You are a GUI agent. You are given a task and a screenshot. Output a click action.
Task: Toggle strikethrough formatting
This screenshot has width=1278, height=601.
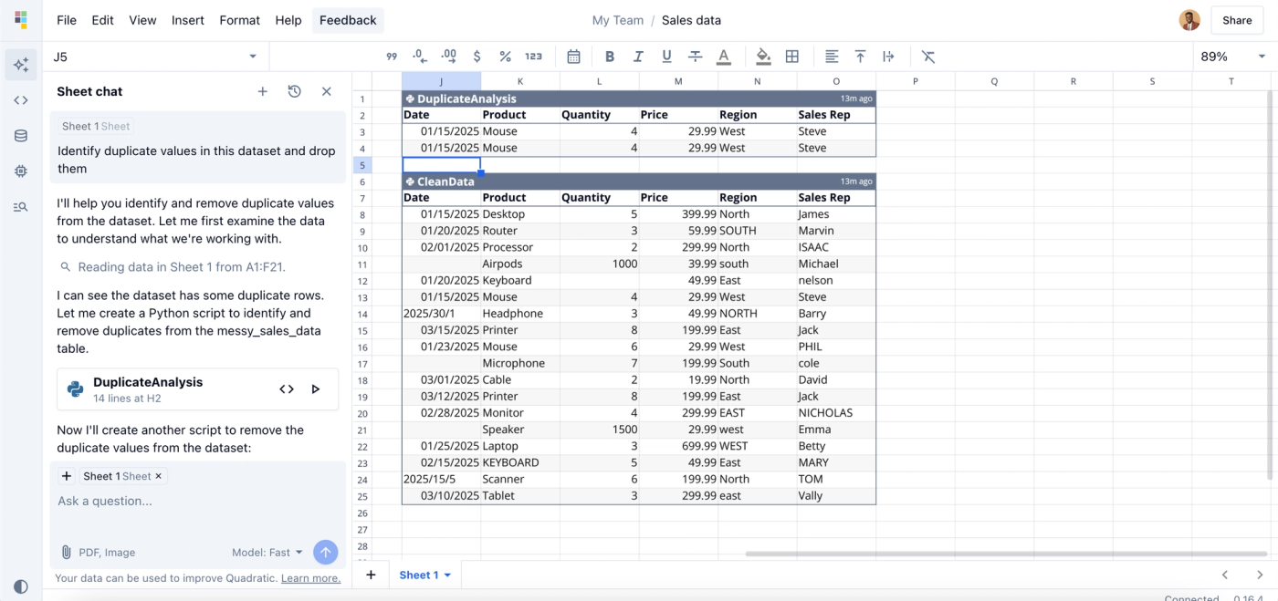pos(695,57)
